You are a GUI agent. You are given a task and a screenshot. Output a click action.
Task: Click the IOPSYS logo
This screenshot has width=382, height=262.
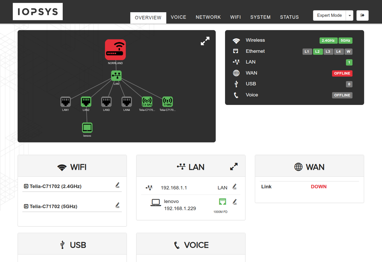[x=38, y=12]
